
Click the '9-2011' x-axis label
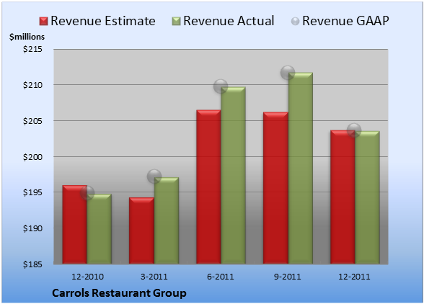(x=288, y=277)
